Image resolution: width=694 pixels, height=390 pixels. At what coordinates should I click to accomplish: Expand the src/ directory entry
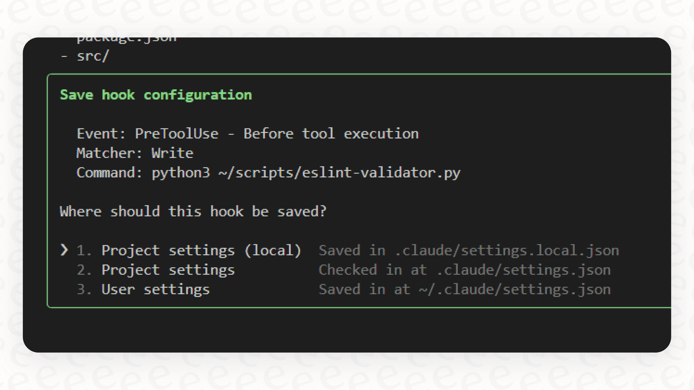coord(93,55)
